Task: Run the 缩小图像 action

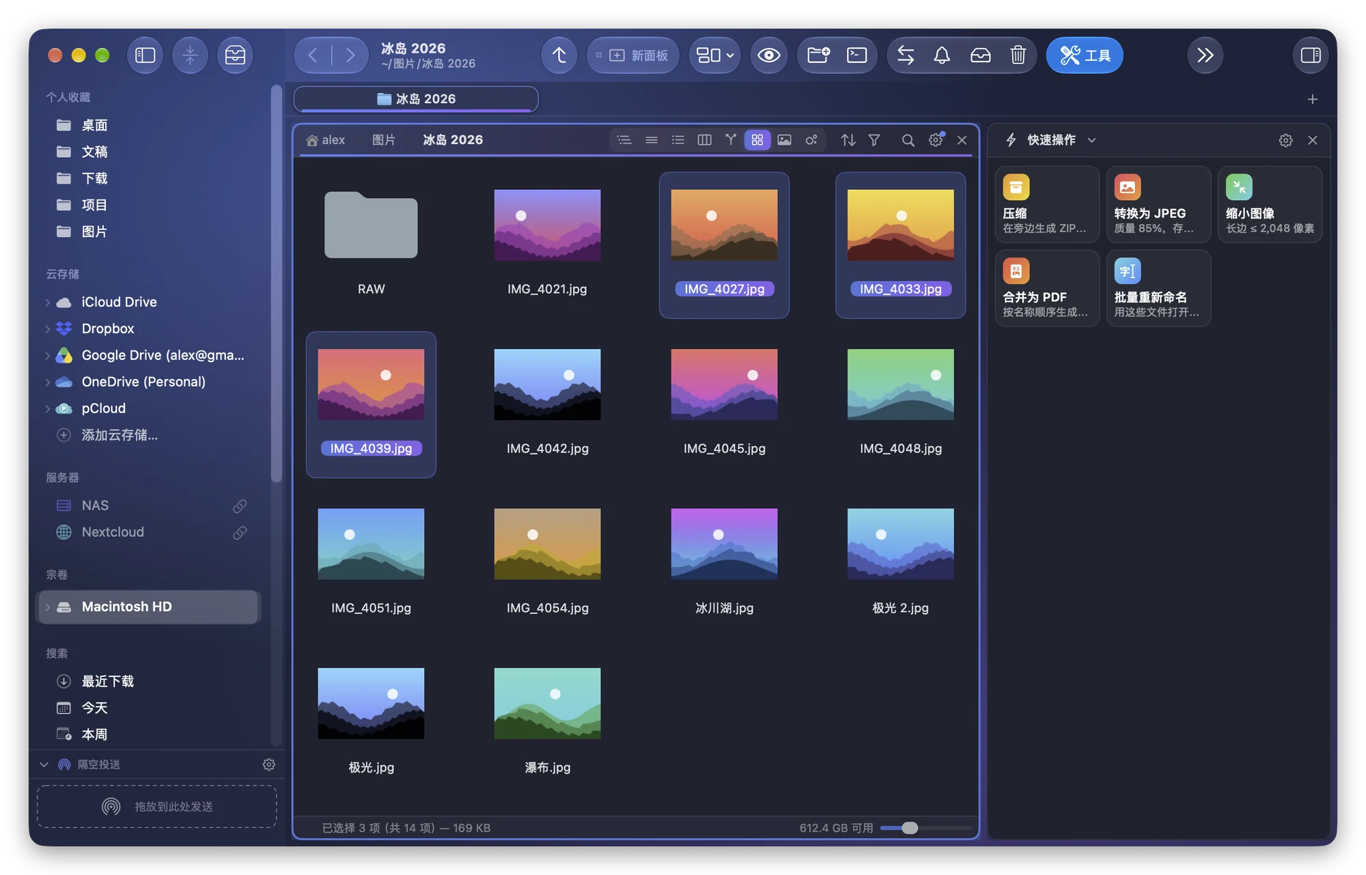Action: (x=1270, y=204)
